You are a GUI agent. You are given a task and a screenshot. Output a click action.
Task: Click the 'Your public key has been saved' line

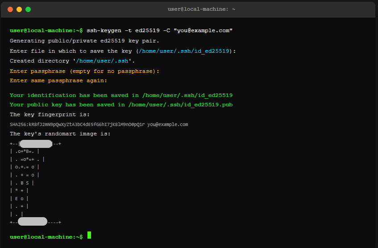tap(121, 105)
